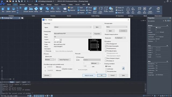
Task: Select the Ruled Surface mesh tool
Action: [x=150, y=10]
